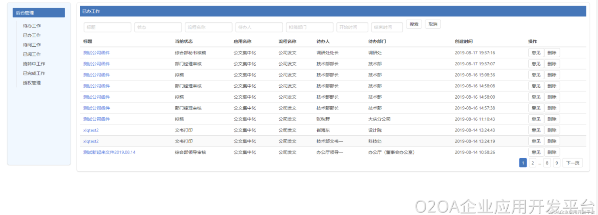
Task: Focus the 流程名称 filter field
Action: [208, 27]
